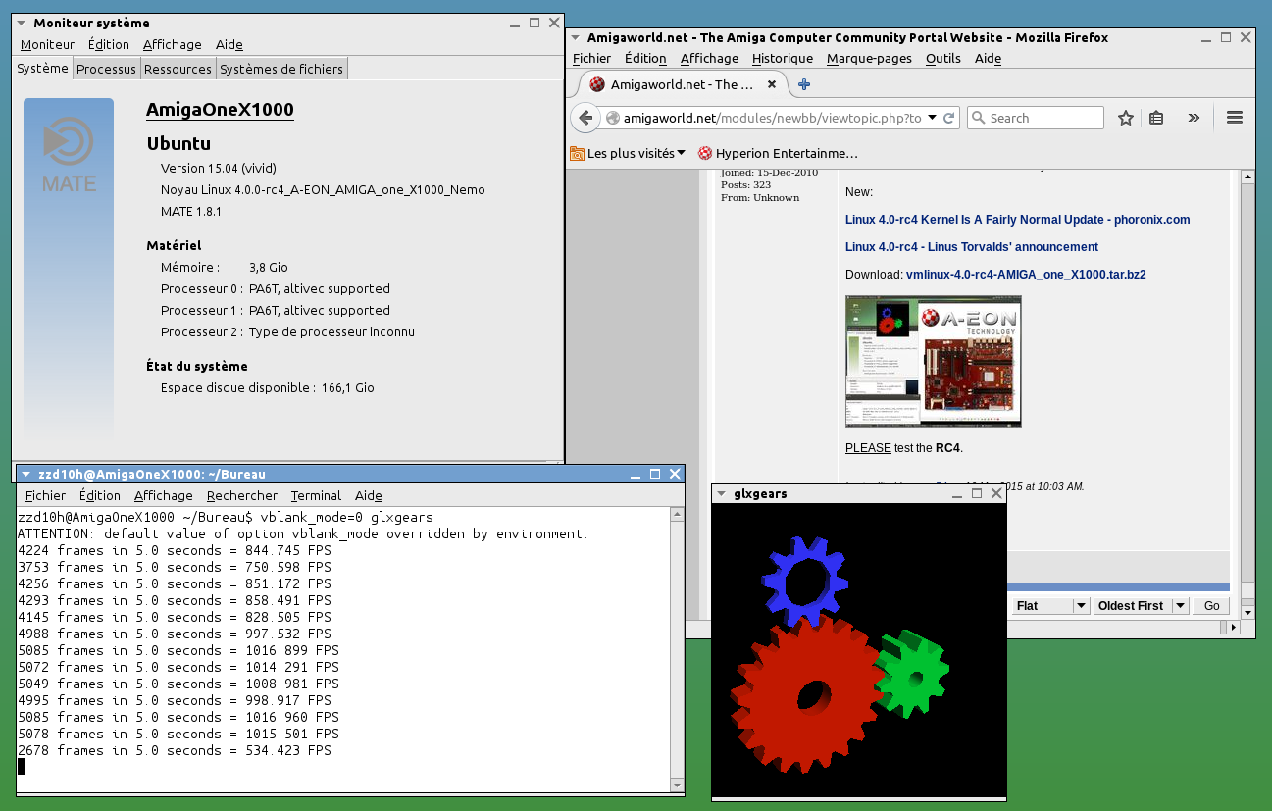The width and height of the screenshot is (1272, 811).
Task: Open the Flat view mode dropdown
Action: point(1081,606)
